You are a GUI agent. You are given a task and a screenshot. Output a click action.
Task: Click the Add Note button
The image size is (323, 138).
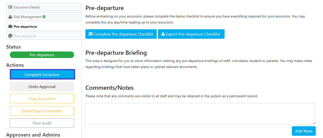[304, 131]
